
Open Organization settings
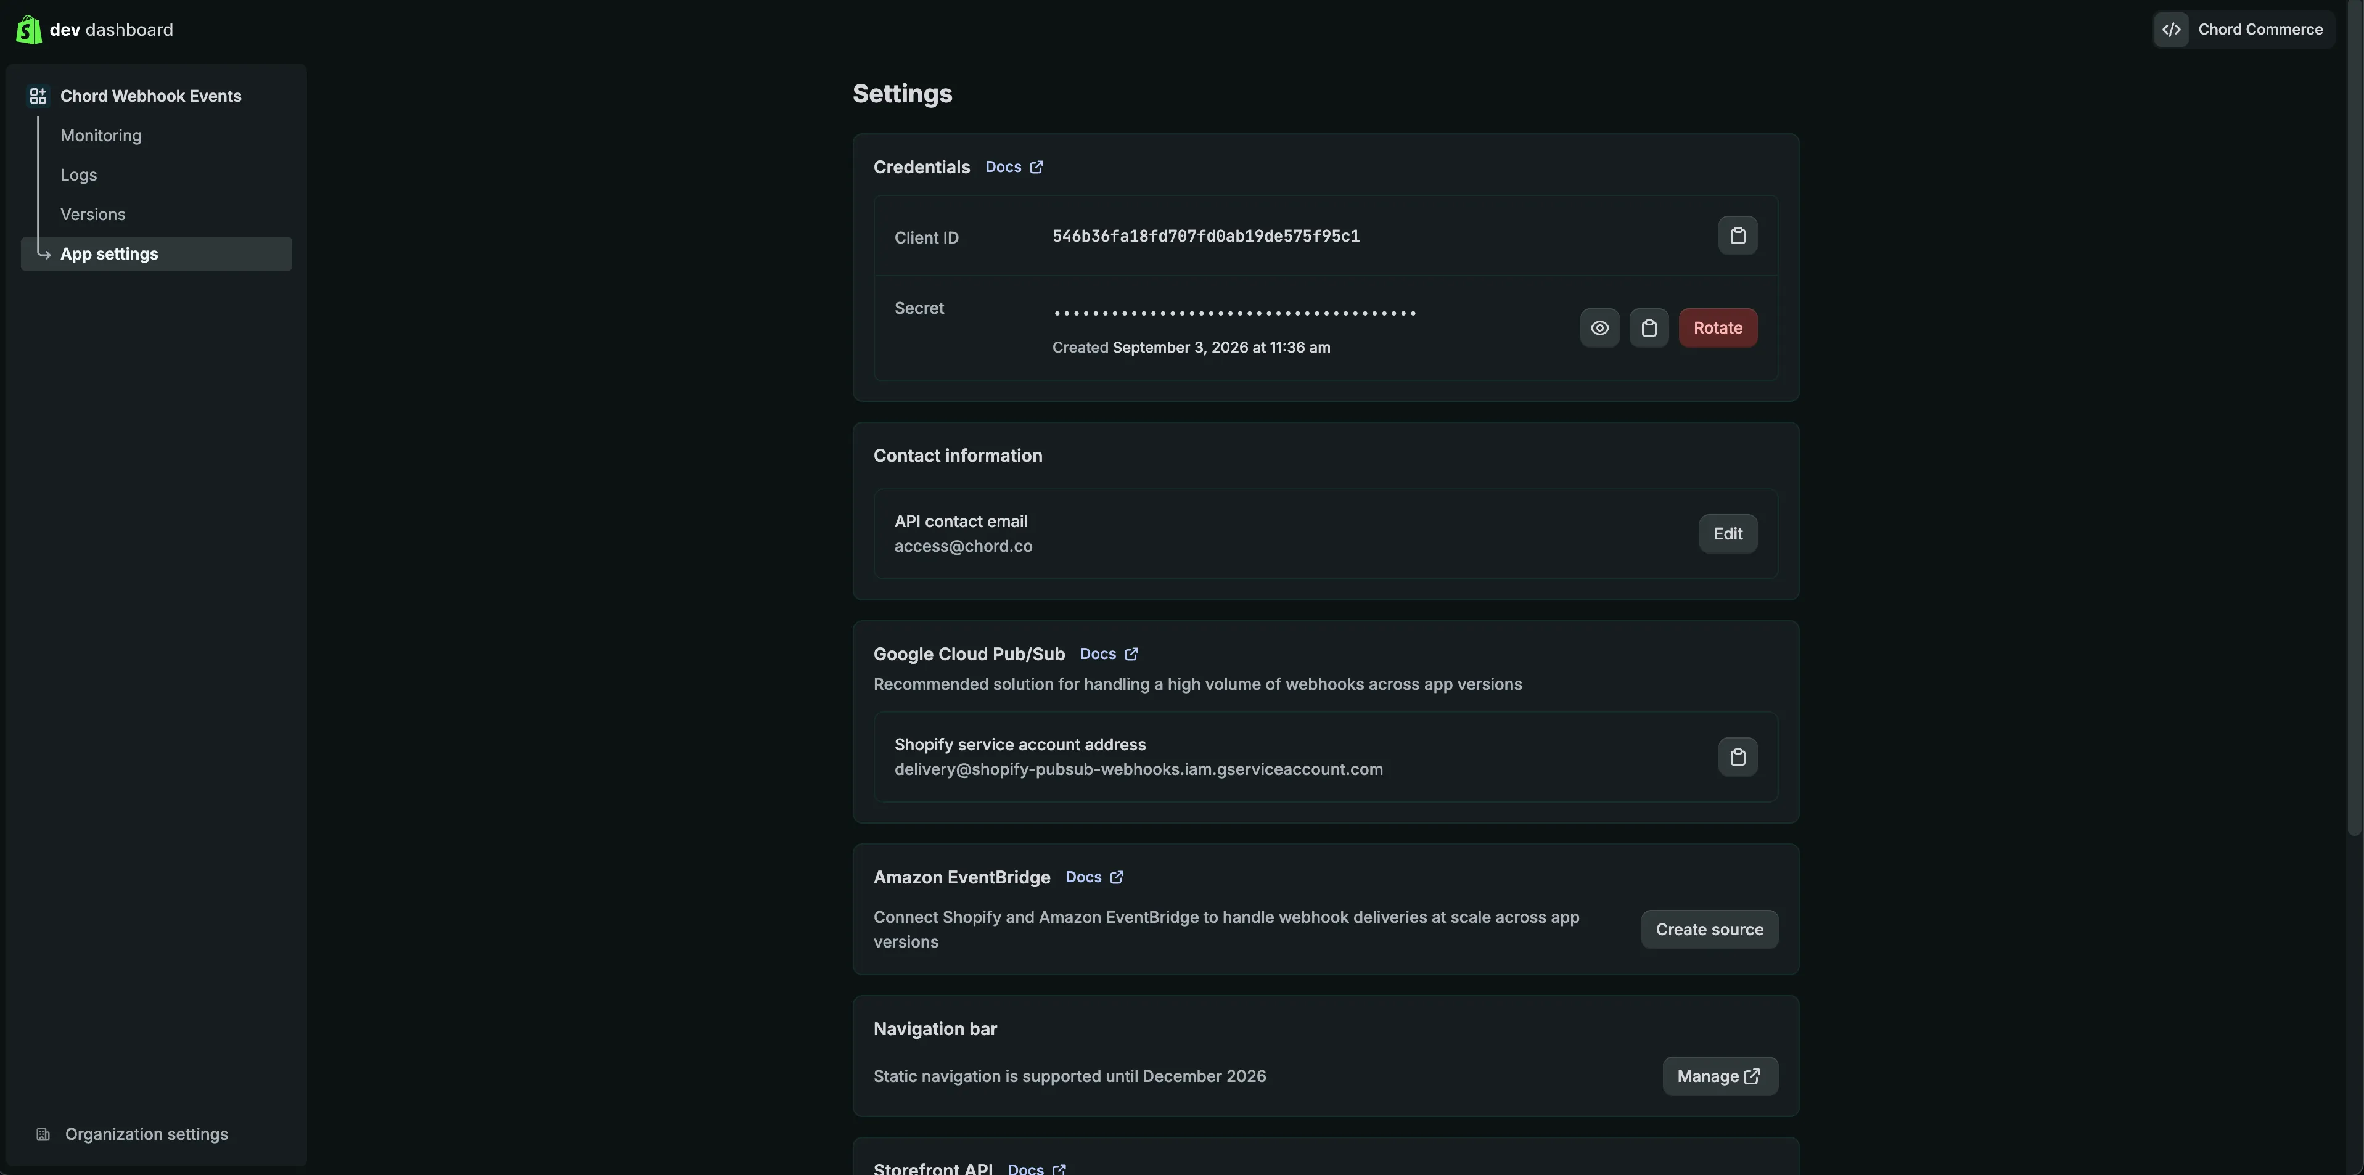[x=147, y=1135]
